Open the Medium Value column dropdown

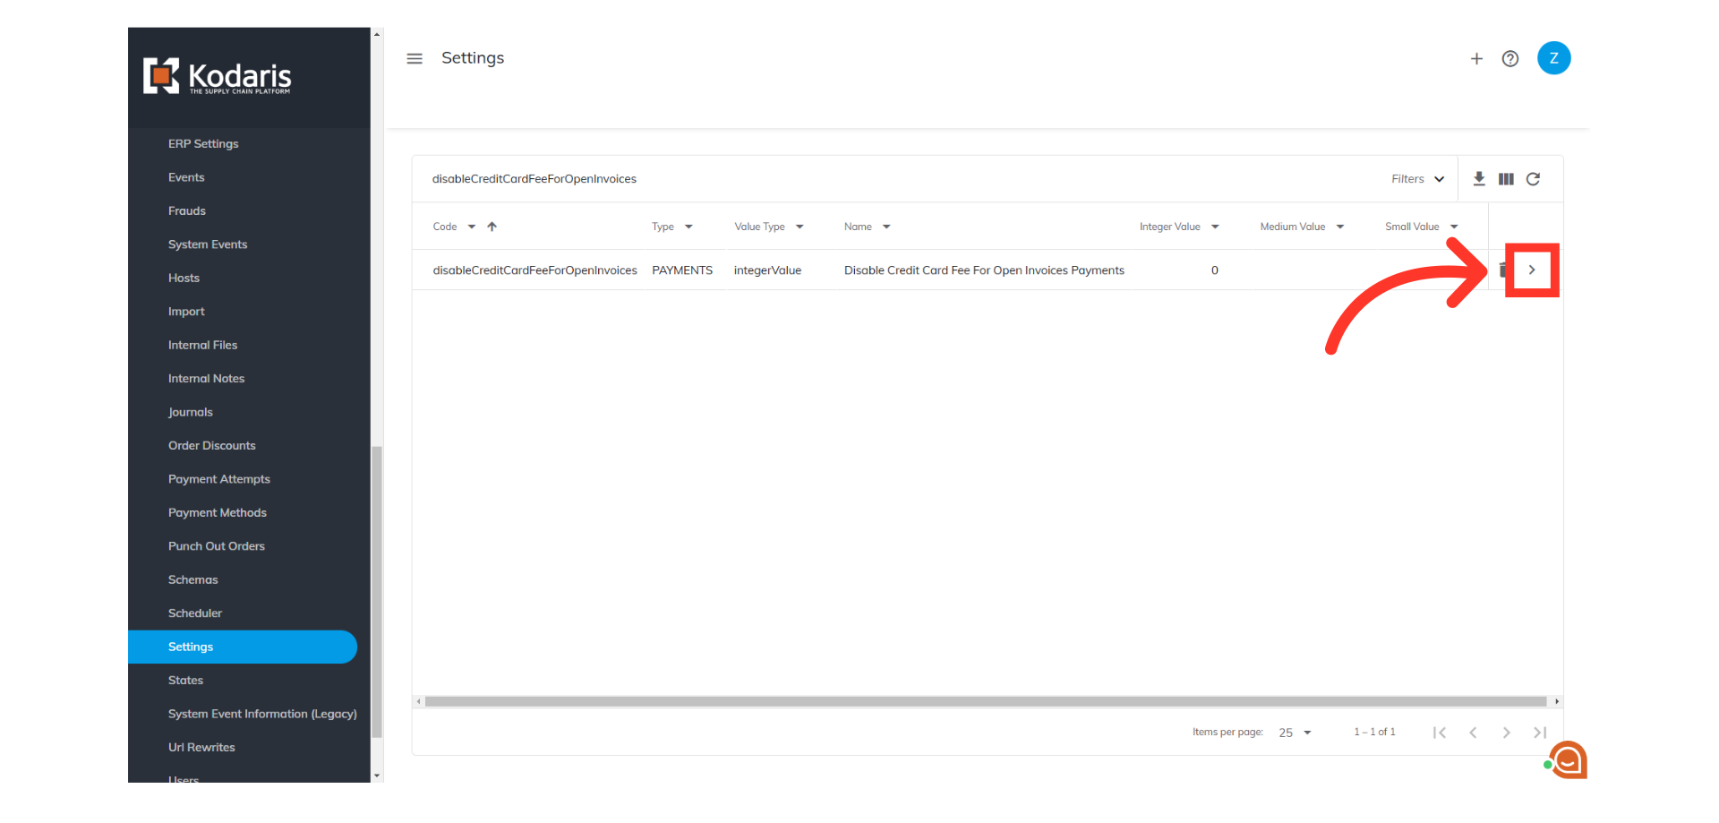[1340, 227]
